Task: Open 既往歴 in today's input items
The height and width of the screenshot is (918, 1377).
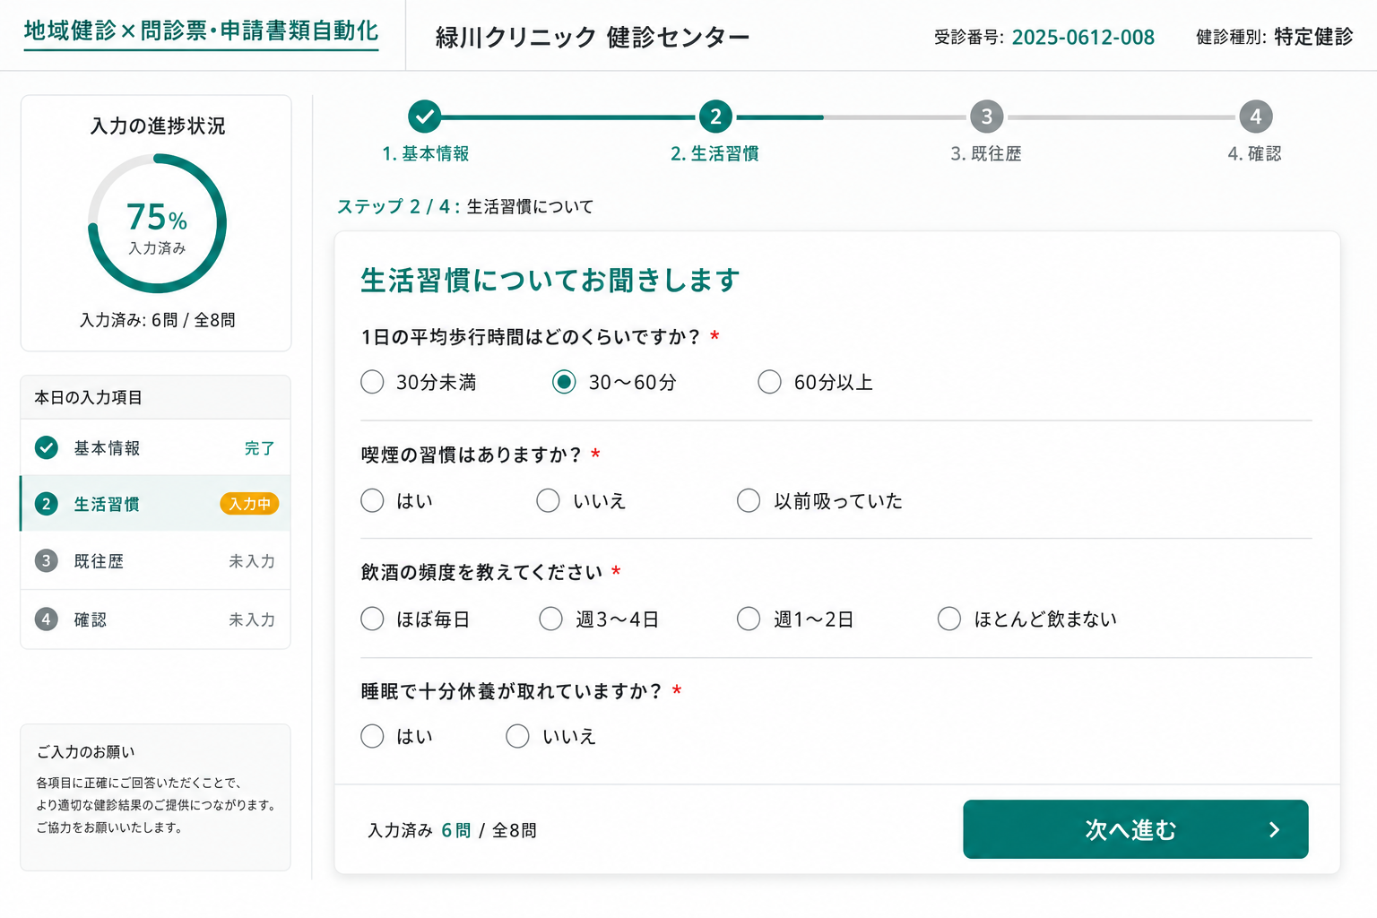Action: (155, 561)
